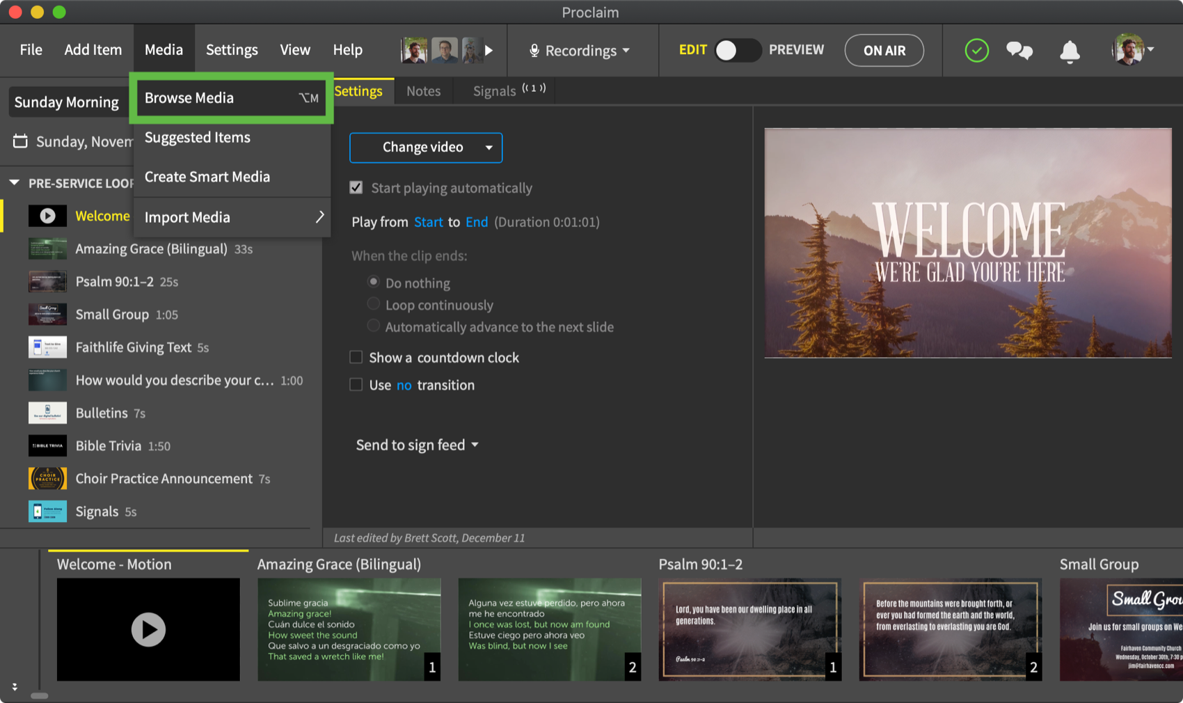The image size is (1183, 703).
Task: Choose Suggested Items from the menu
Action: [232, 137]
